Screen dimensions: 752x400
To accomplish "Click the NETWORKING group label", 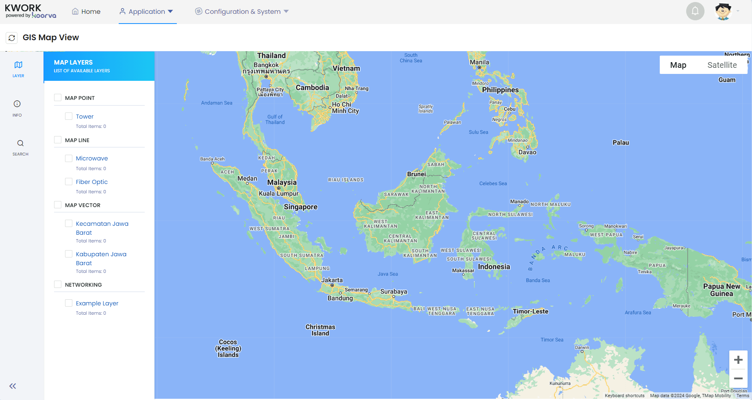I will point(83,285).
